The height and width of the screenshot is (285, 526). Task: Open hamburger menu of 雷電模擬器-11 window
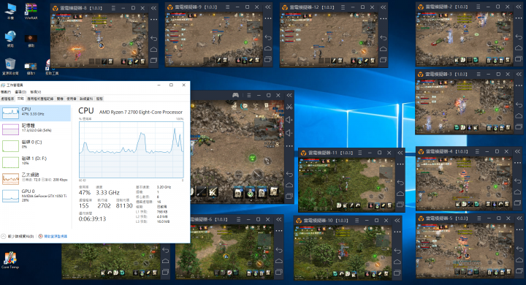360,153
